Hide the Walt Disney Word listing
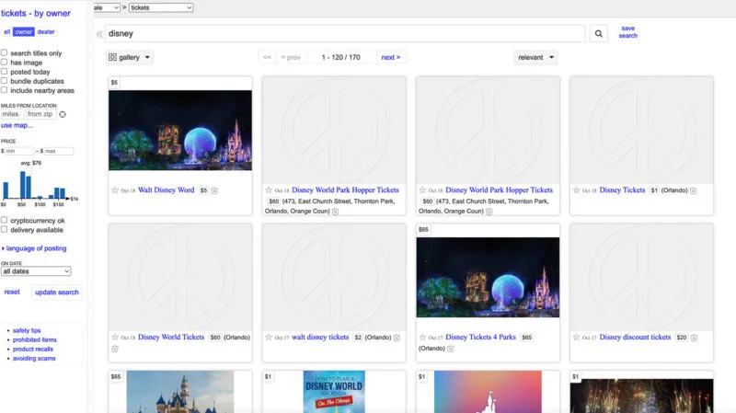Screen dimensions: 736x413 (x=214, y=190)
